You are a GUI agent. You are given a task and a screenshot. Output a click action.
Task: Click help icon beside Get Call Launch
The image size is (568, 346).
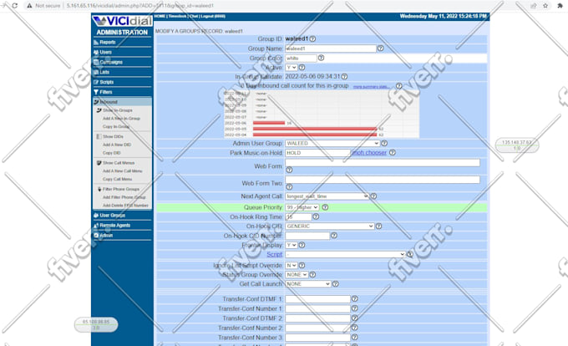tap(336, 284)
